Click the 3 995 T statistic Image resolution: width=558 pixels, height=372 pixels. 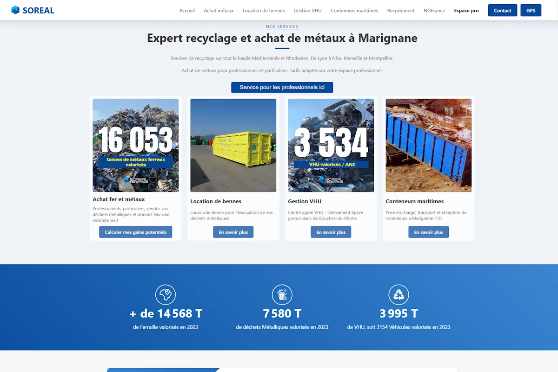399,313
